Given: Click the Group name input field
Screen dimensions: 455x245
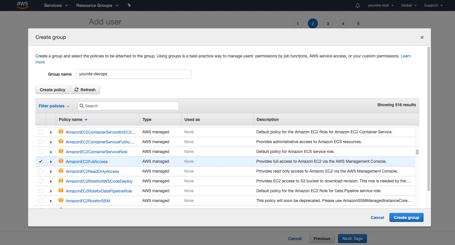Looking at the screenshot, I should [x=134, y=74].
